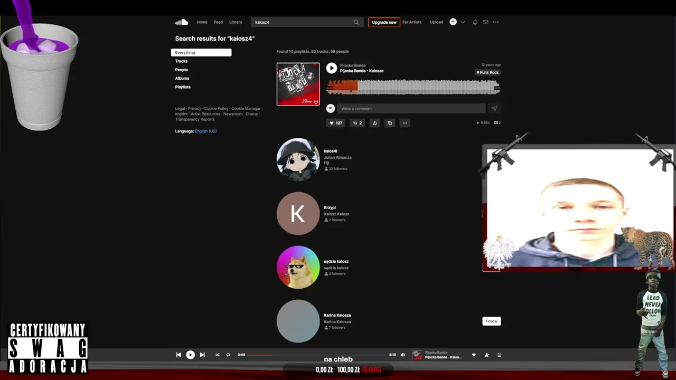
Task: Toggle shuffle in the player bar
Action: pyautogui.click(x=217, y=355)
